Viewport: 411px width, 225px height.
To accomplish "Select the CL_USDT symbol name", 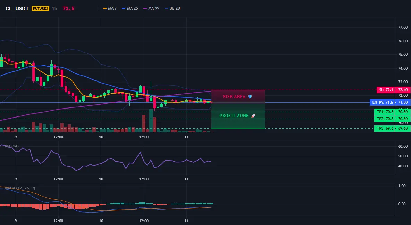I will (x=17, y=8).
